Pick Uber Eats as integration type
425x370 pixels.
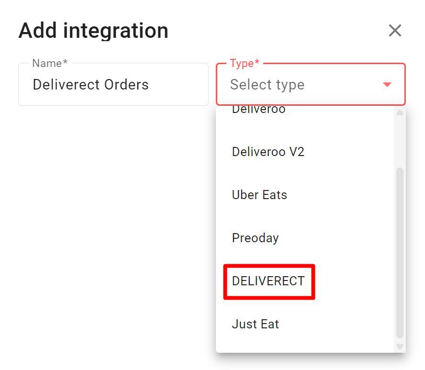(259, 195)
